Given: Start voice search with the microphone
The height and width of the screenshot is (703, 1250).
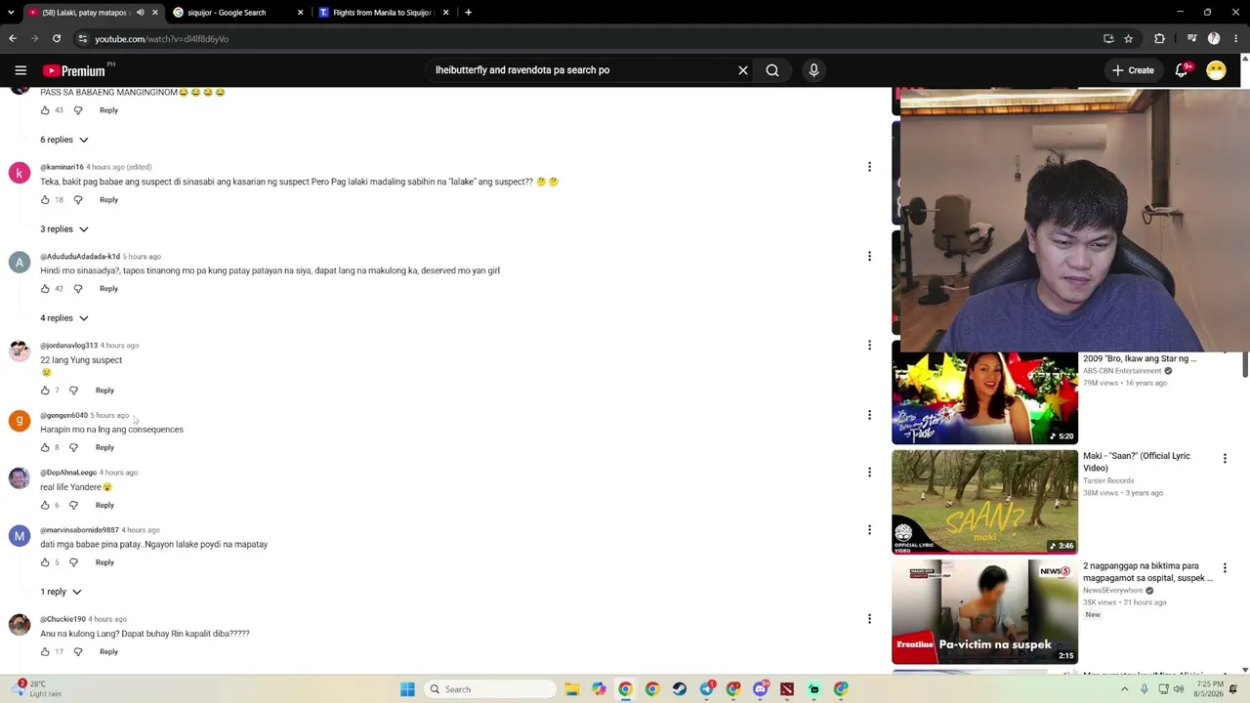Looking at the screenshot, I should click(813, 70).
